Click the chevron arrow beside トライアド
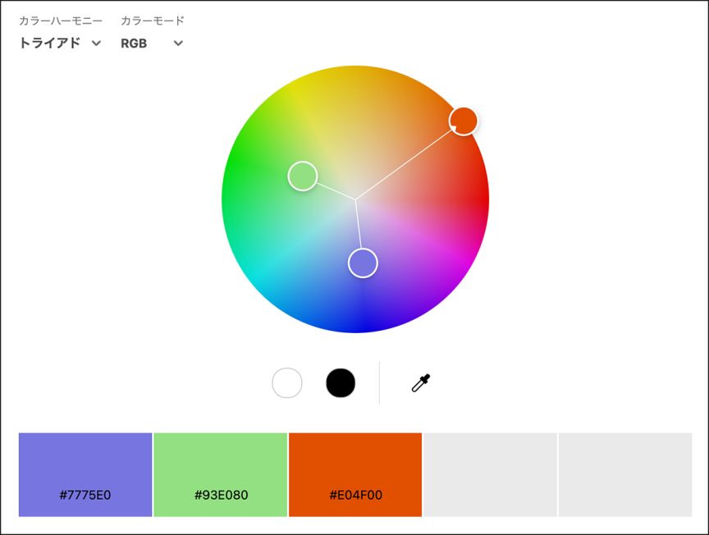This screenshot has height=535, width=709. coord(96,43)
